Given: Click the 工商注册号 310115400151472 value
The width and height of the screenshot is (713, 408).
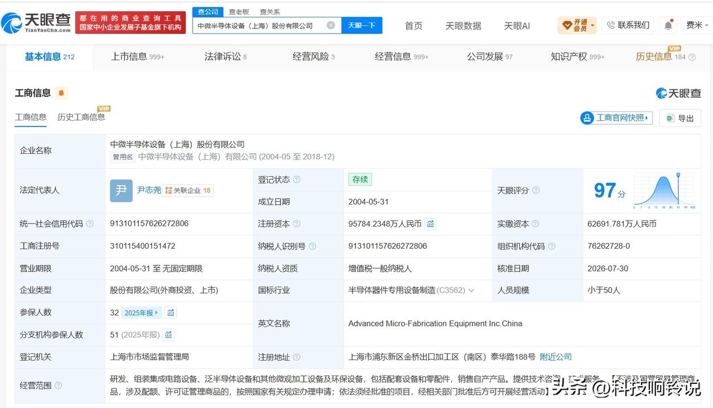Looking at the screenshot, I should [x=143, y=246].
